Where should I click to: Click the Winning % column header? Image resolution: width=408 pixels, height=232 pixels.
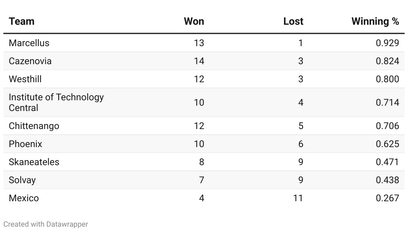tap(375, 21)
